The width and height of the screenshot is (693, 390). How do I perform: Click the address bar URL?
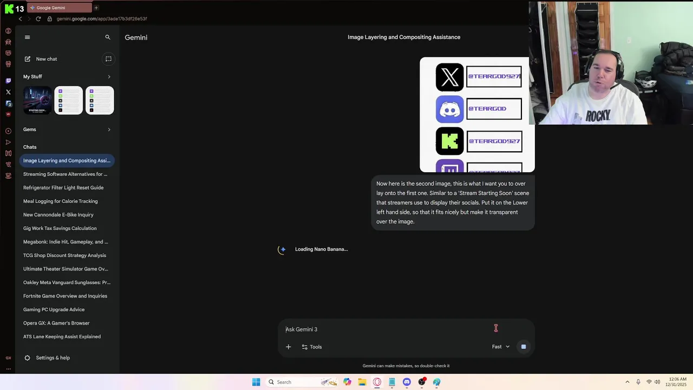point(102,18)
